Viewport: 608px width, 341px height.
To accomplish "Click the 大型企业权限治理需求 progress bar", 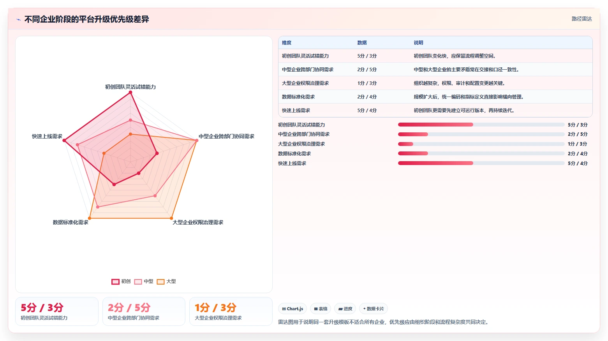I will tap(481, 144).
